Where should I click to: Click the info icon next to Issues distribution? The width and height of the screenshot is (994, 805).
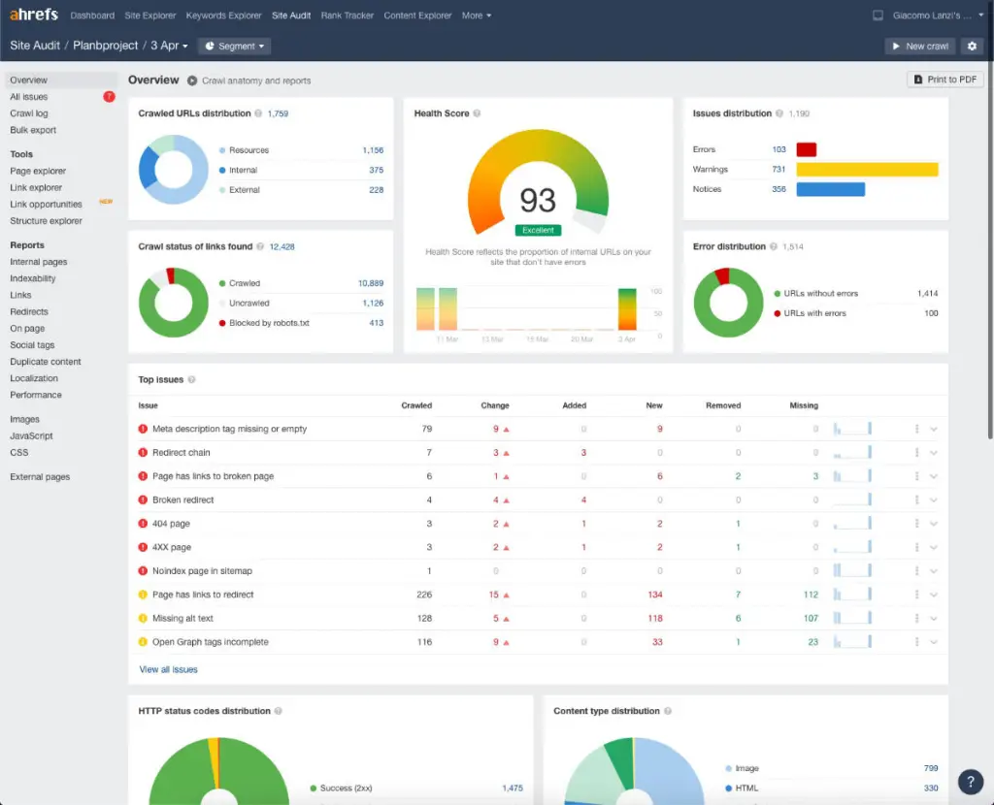tap(779, 113)
